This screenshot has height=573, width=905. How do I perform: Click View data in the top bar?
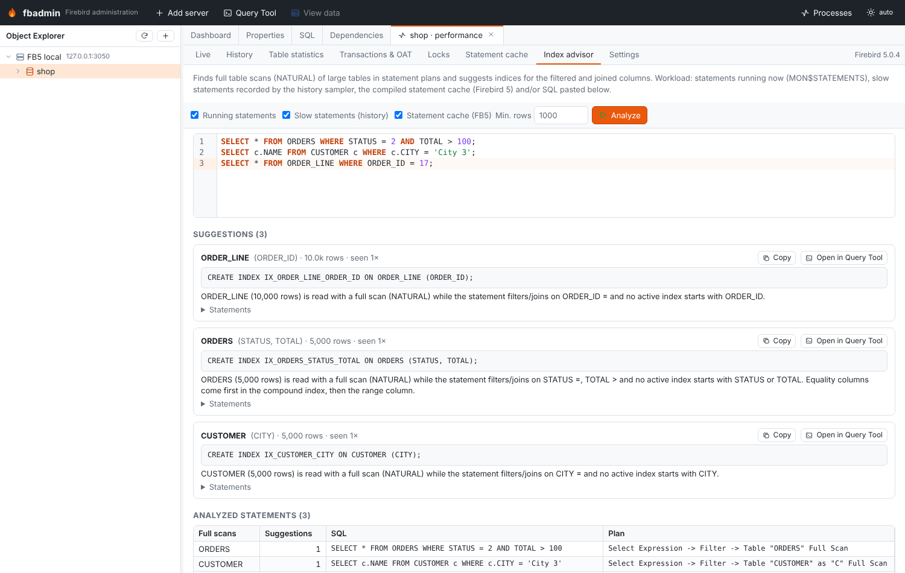[x=316, y=13]
